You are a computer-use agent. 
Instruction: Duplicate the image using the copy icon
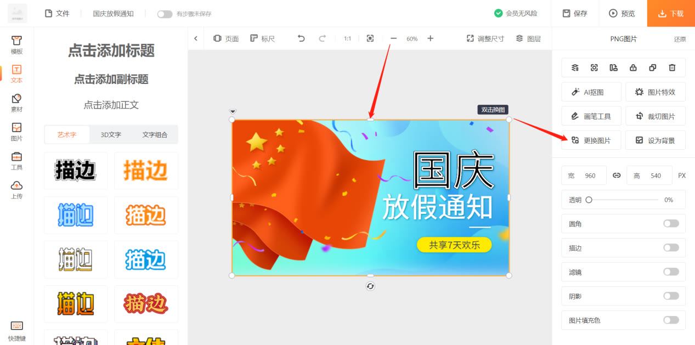coord(652,67)
